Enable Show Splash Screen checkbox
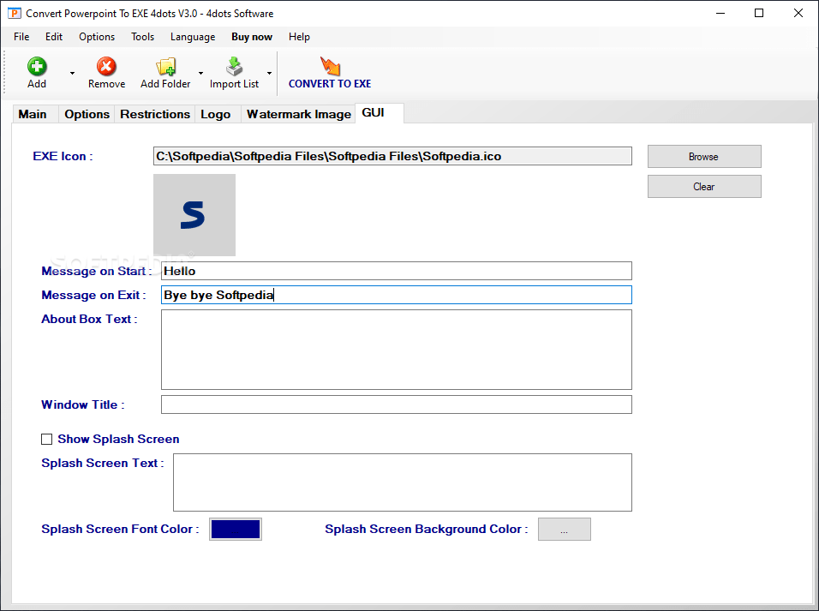Viewport: 819px width, 611px height. (47, 439)
